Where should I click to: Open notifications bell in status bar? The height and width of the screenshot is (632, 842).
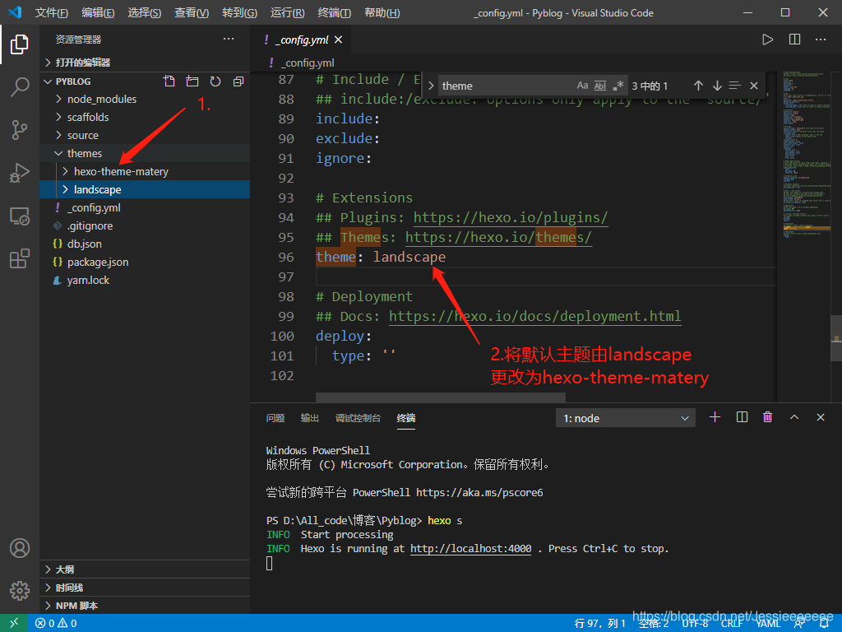824,624
